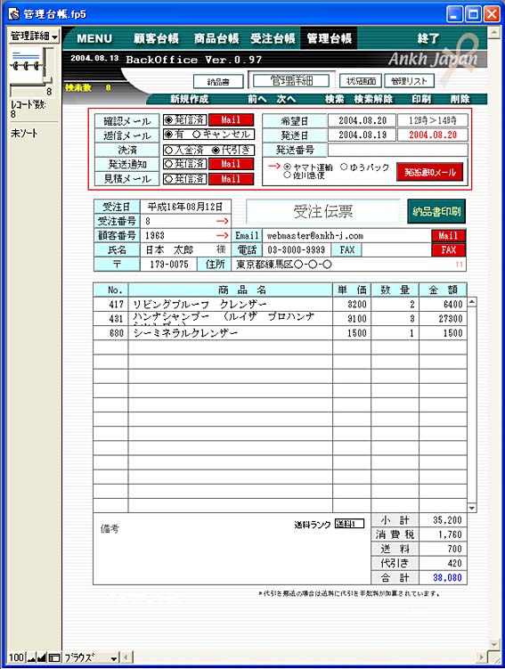
Task: Click the red Mail button next to Email
Action: pos(448,235)
